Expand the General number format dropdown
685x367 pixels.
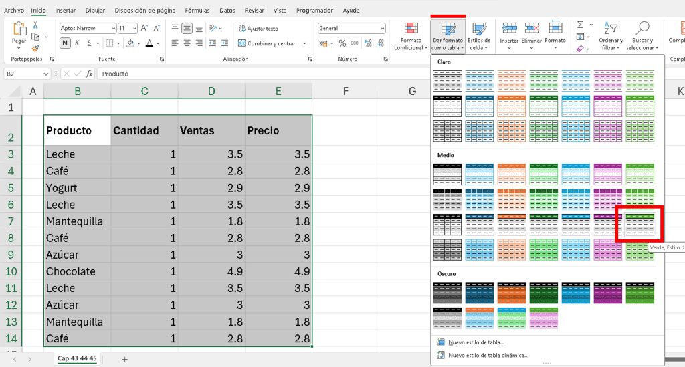pos(382,29)
